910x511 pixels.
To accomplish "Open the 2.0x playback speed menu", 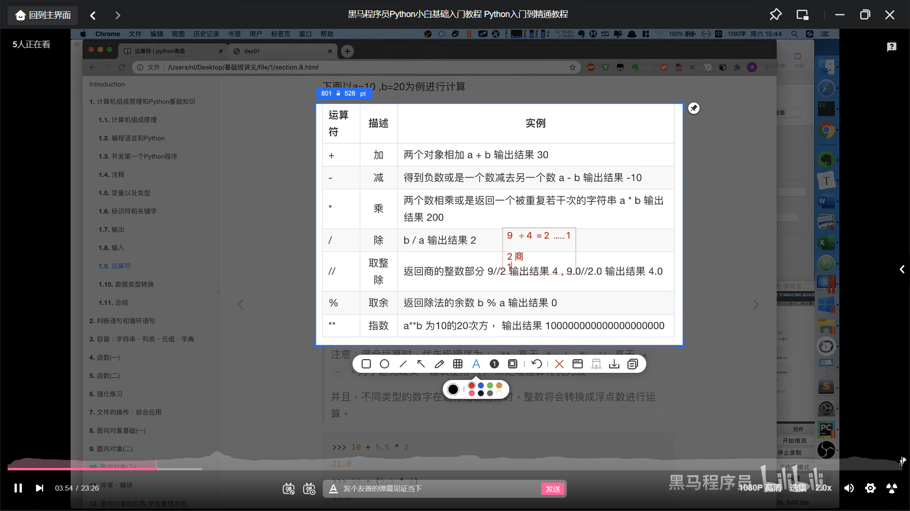I will click(x=823, y=488).
